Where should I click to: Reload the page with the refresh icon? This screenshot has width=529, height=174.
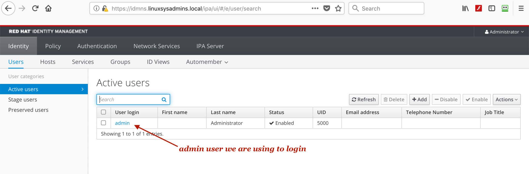point(35,8)
